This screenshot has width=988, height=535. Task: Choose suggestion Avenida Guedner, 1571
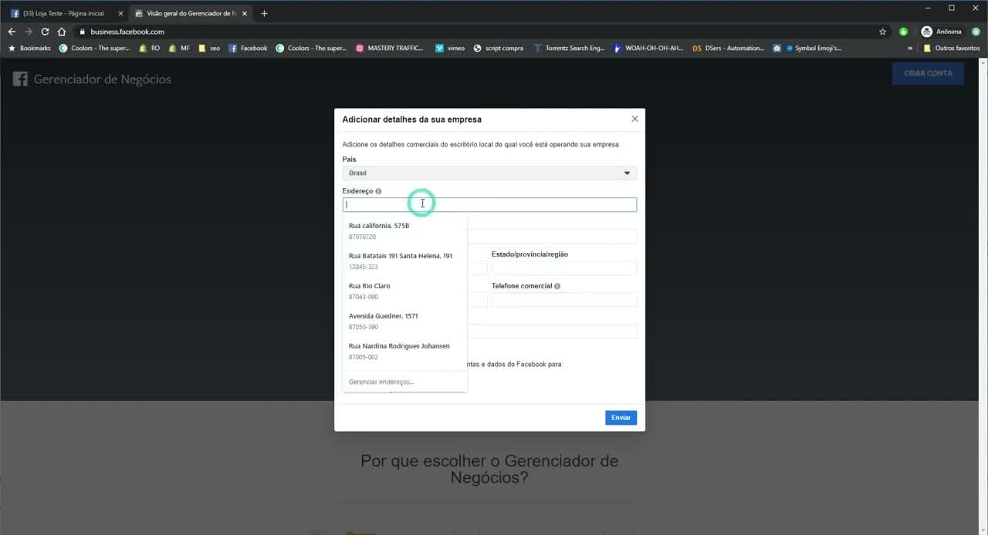(404, 321)
